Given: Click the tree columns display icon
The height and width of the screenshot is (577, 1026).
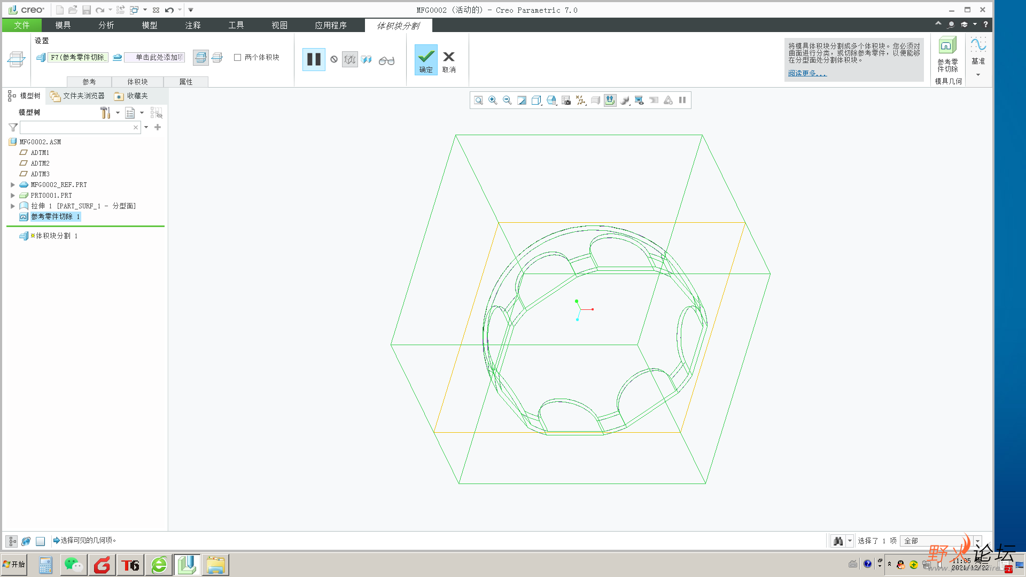Looking at the screenshot, I should (x=130, y=113).
